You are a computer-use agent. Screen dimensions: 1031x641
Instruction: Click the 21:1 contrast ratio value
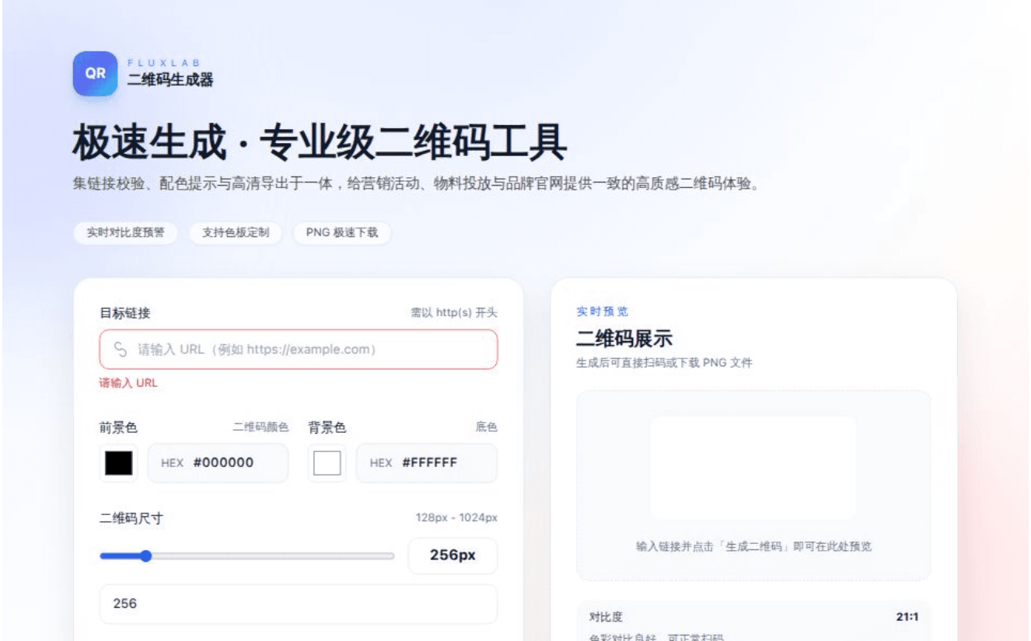[x=907, y=617]
